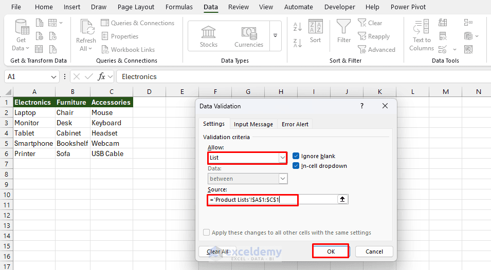Expand Data Model dropdown arrow
This screenshot has height=270, width=491.
[x=477, y=36]
